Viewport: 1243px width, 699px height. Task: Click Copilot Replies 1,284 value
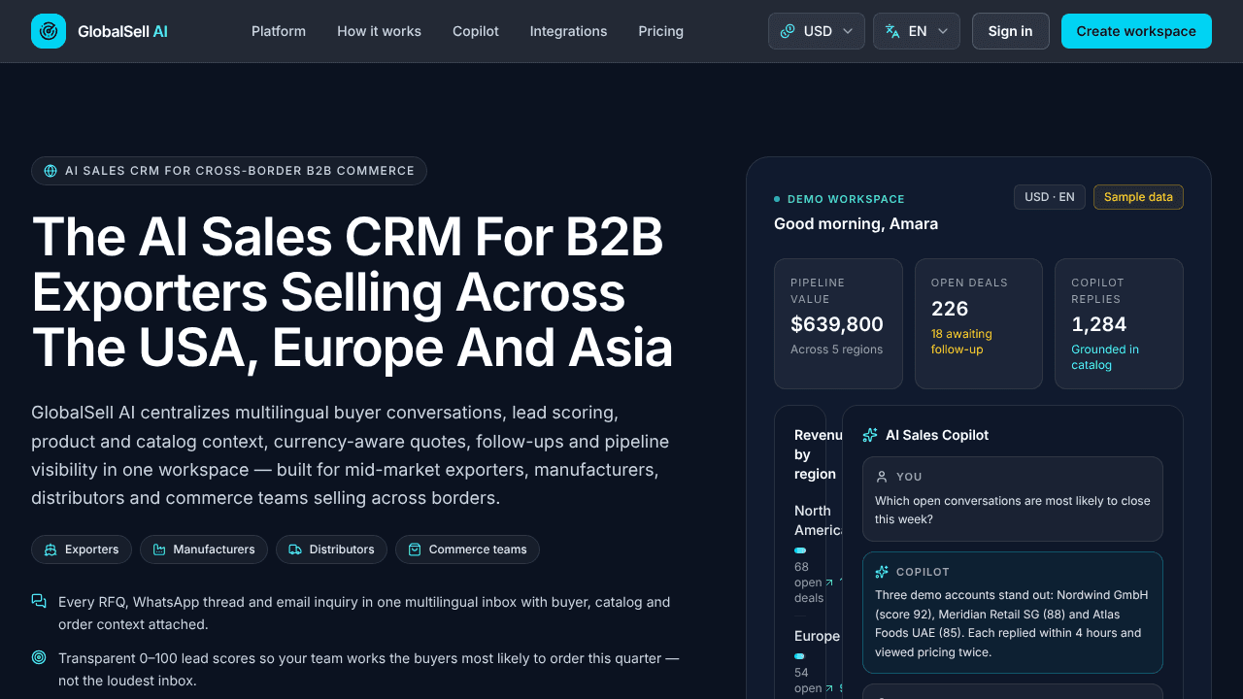(1099, 324)
